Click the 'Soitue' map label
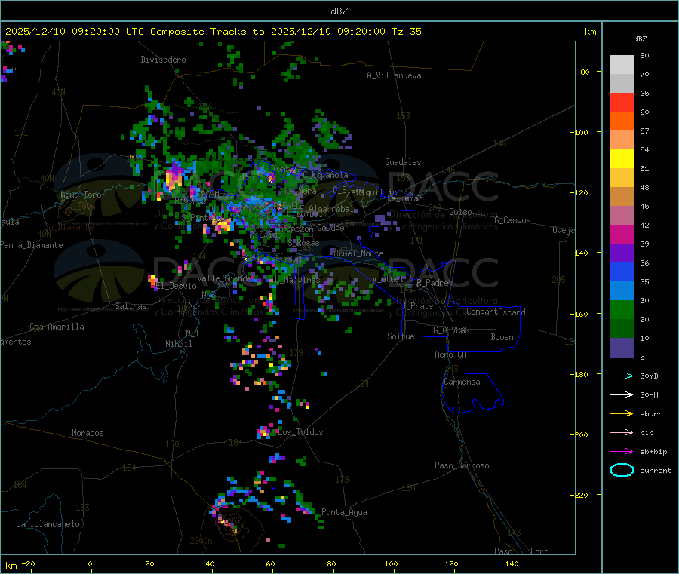 [401, 336]
